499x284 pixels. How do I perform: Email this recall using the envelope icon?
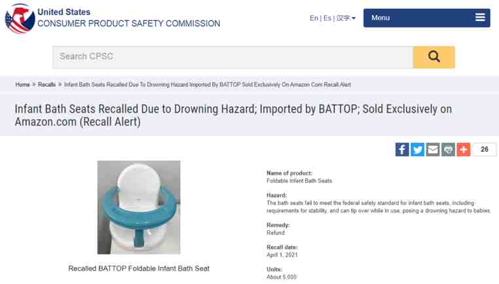(433, 149)
